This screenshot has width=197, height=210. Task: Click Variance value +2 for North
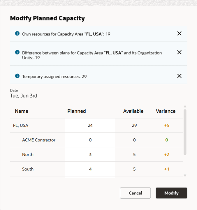pos(167,154)
